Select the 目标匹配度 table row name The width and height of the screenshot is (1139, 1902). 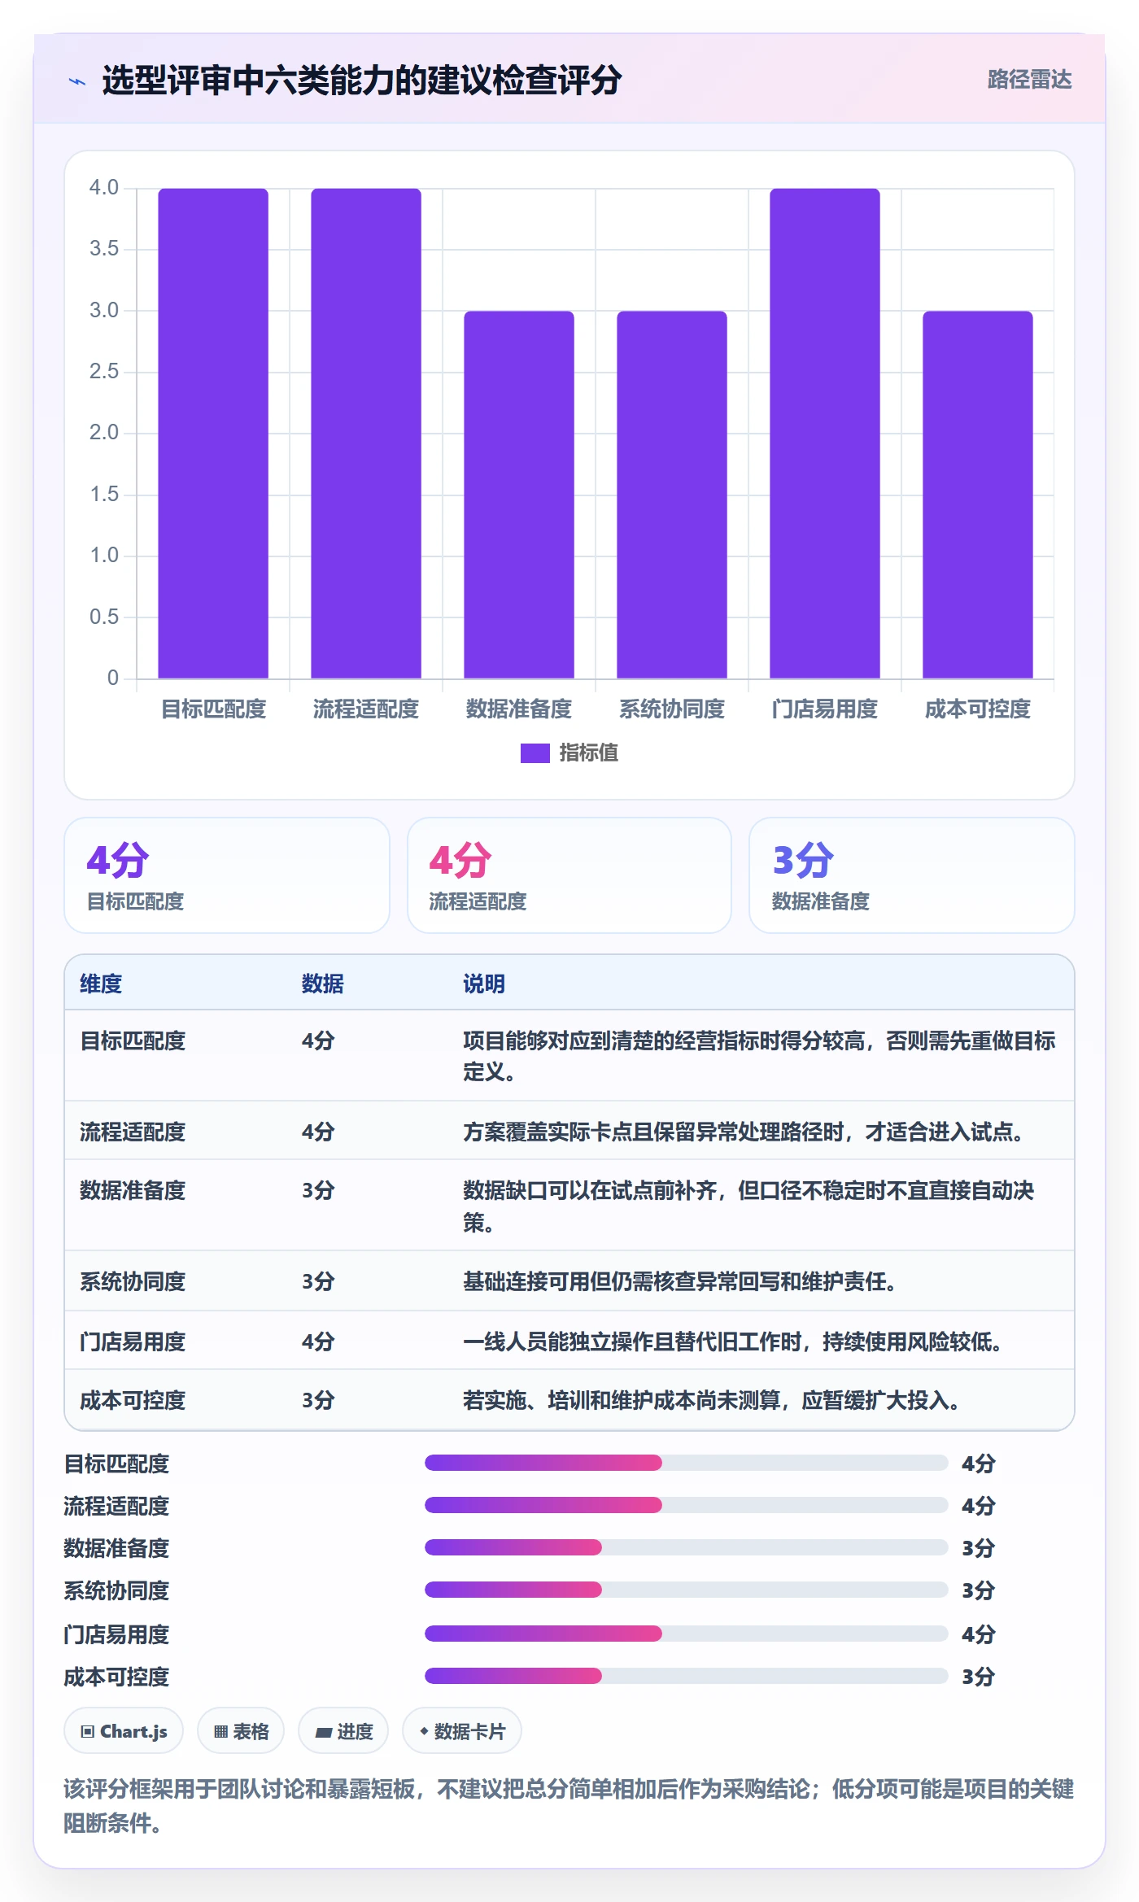[133, 1040]
